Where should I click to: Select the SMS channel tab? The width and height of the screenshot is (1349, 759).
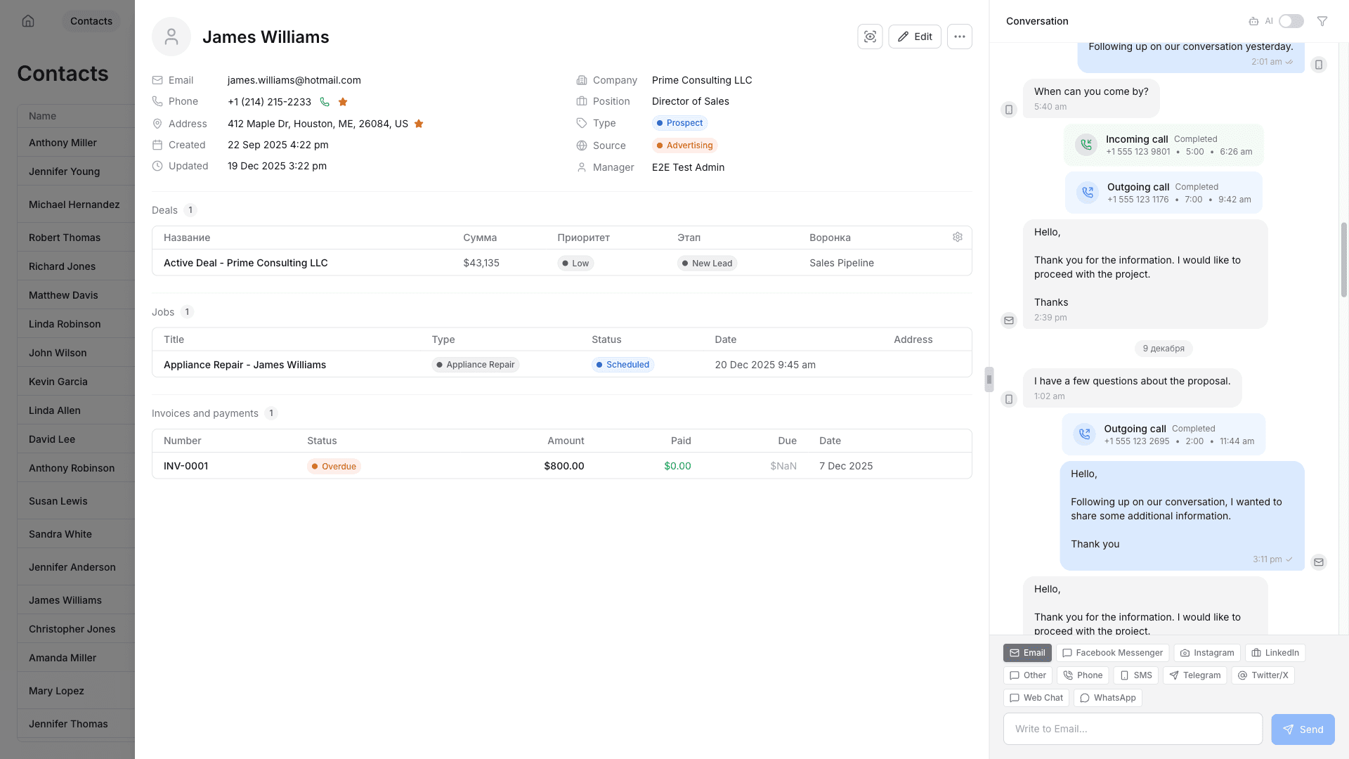[1135, 675]
